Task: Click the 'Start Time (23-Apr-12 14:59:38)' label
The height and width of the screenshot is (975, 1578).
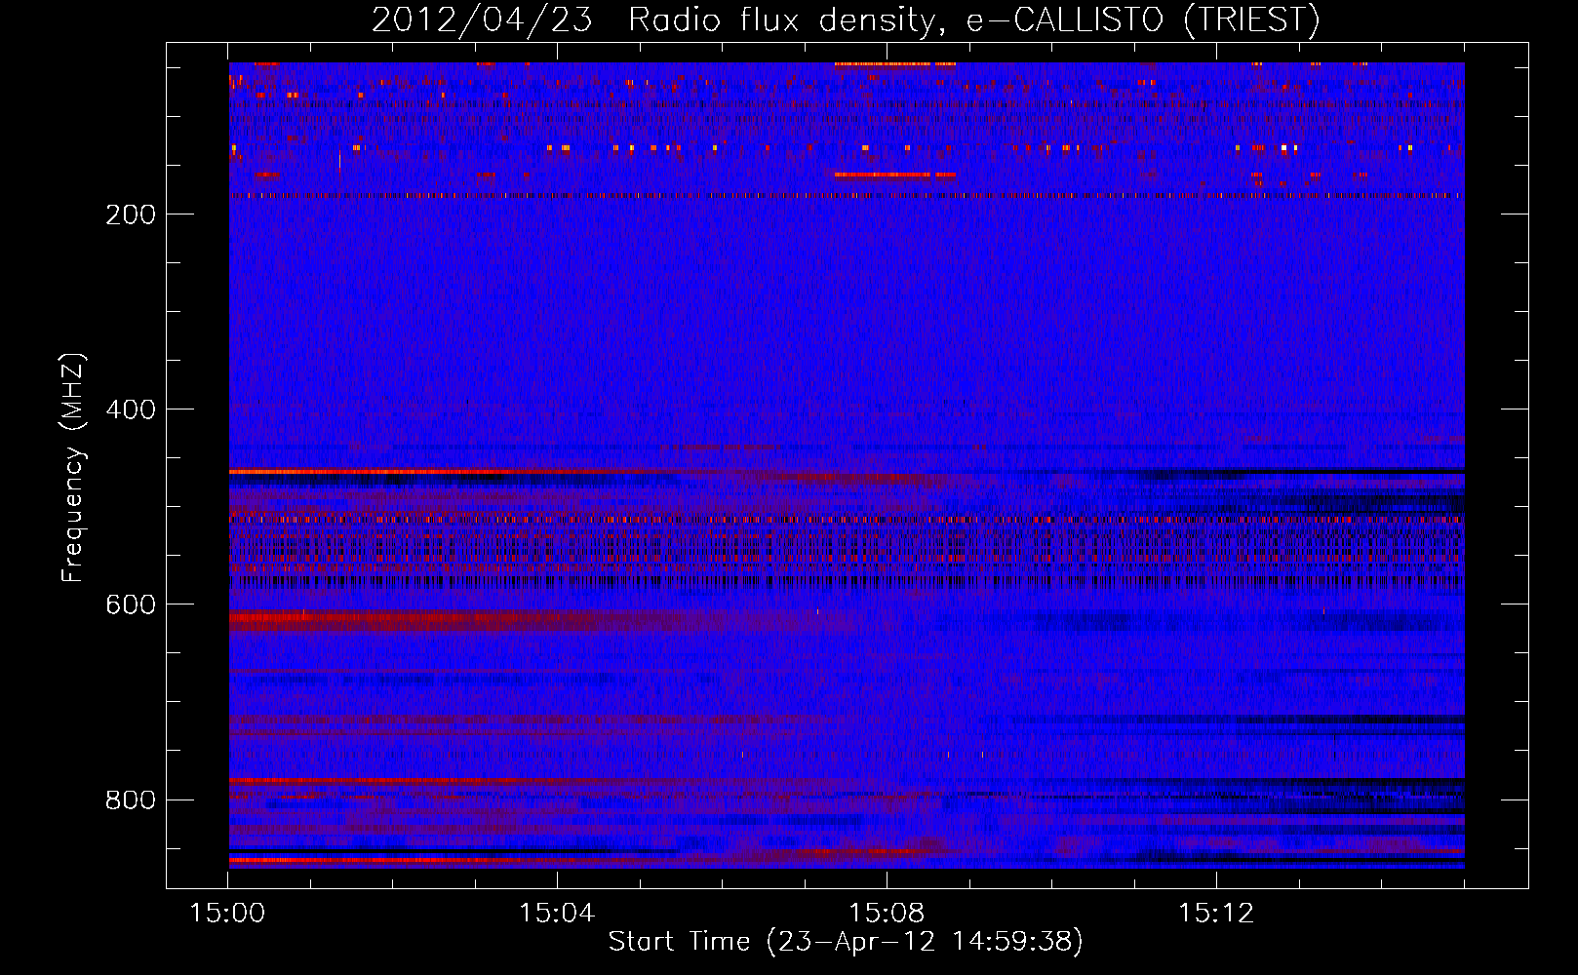Action: pos(846,942)
